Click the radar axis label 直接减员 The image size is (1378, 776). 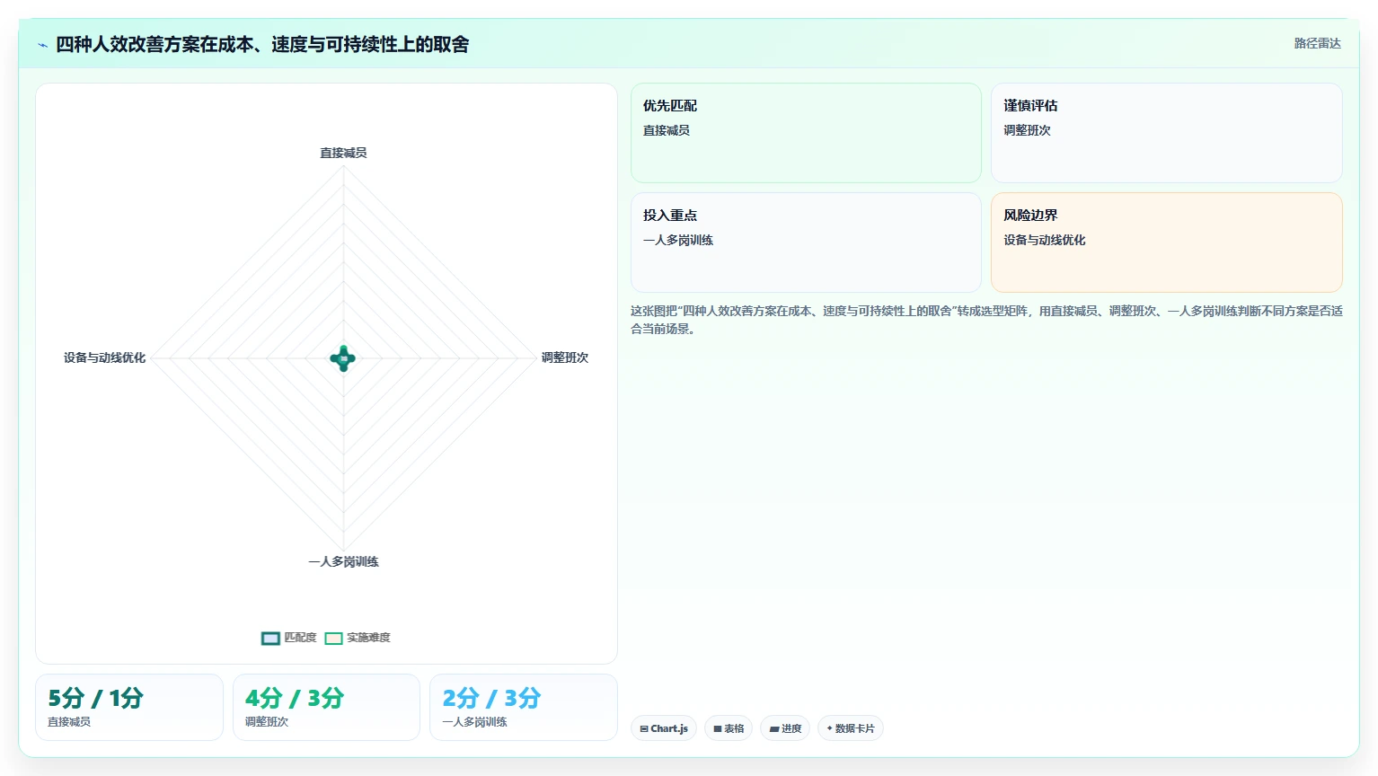[343, 153]
